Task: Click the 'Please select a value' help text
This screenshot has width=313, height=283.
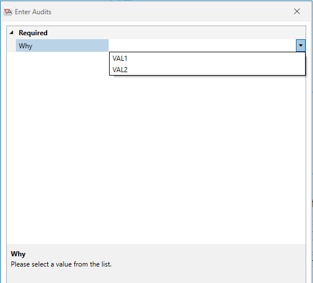Action: (x=61, y=264)
